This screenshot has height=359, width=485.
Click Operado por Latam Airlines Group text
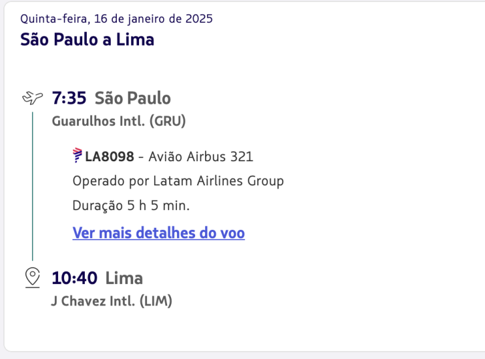click(x=178, y=181)
